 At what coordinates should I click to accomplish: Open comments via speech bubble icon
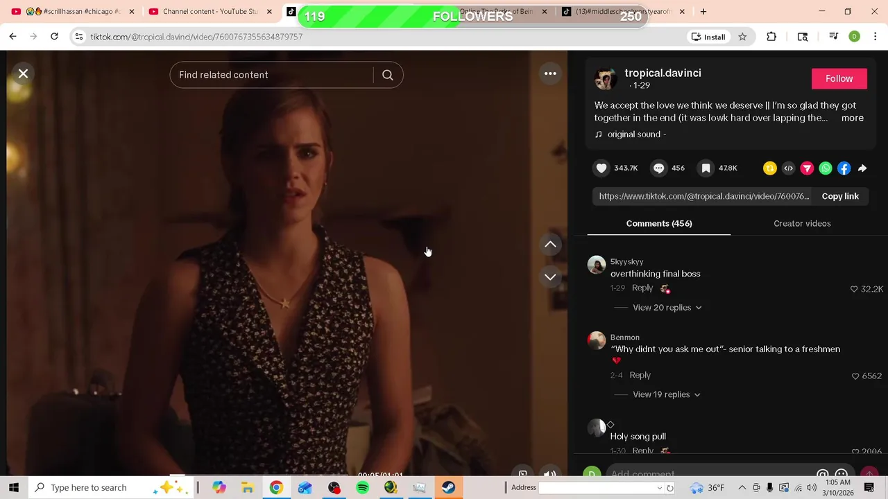click(658, 168)
